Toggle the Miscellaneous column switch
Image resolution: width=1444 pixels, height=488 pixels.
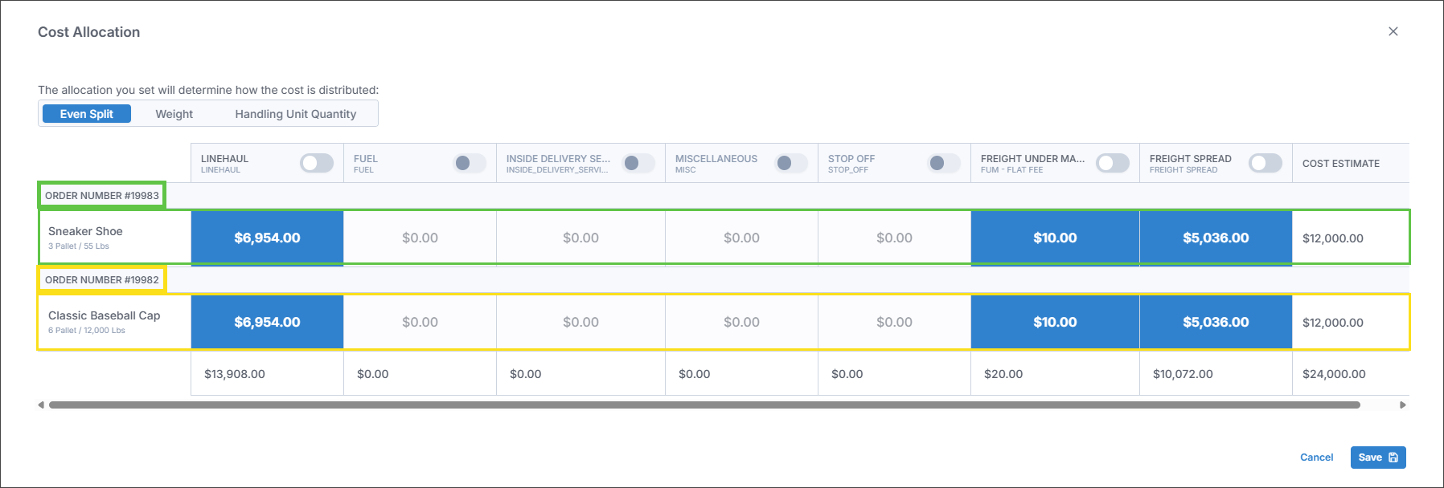(x=791, y=163)
